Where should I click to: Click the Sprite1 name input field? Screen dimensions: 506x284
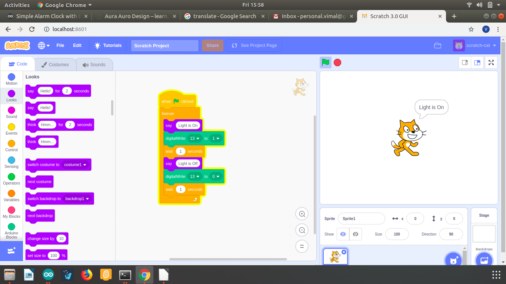[361, 219]
